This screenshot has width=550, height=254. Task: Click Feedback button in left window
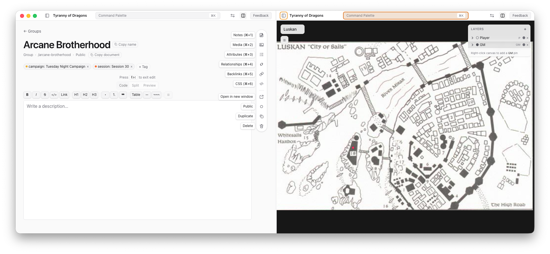point(261,16)
